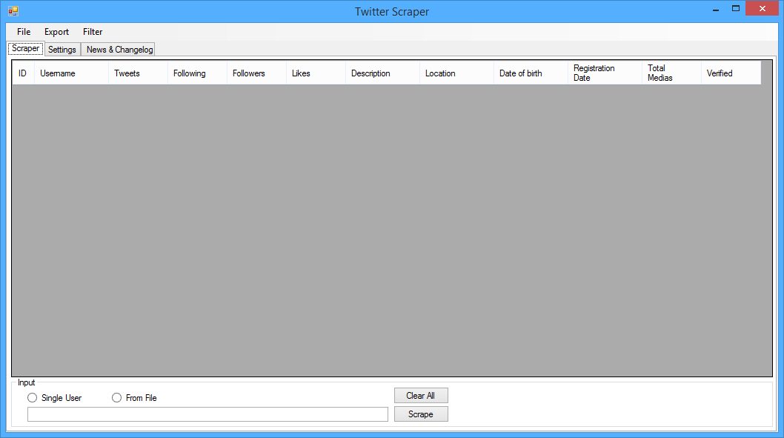Click the Tweets column header
This screenshot has width=784, height=438.
click(138, 73)
